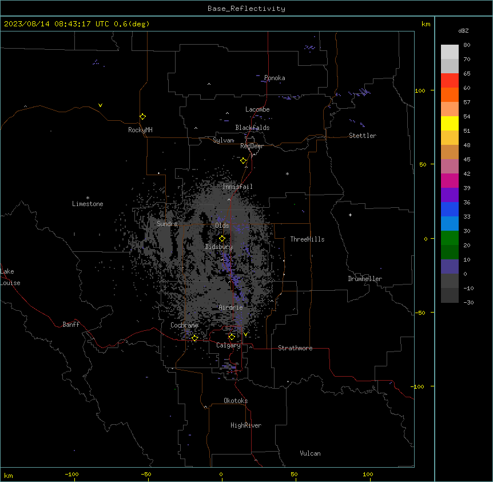Pick the pink 42–45 dBZ legend swatch
Image resolution: width=493 pixels, height=482 pixels.
coord(450,167)
